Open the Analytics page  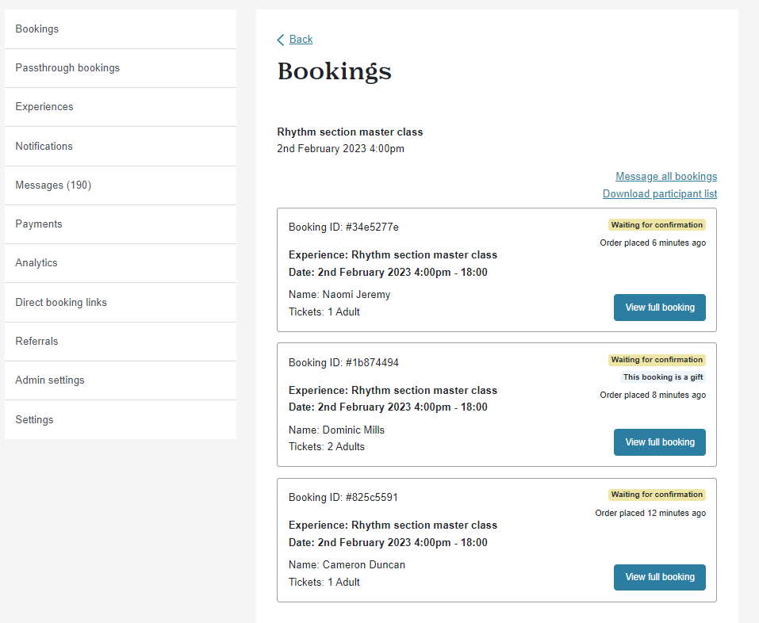coord(121,263)
